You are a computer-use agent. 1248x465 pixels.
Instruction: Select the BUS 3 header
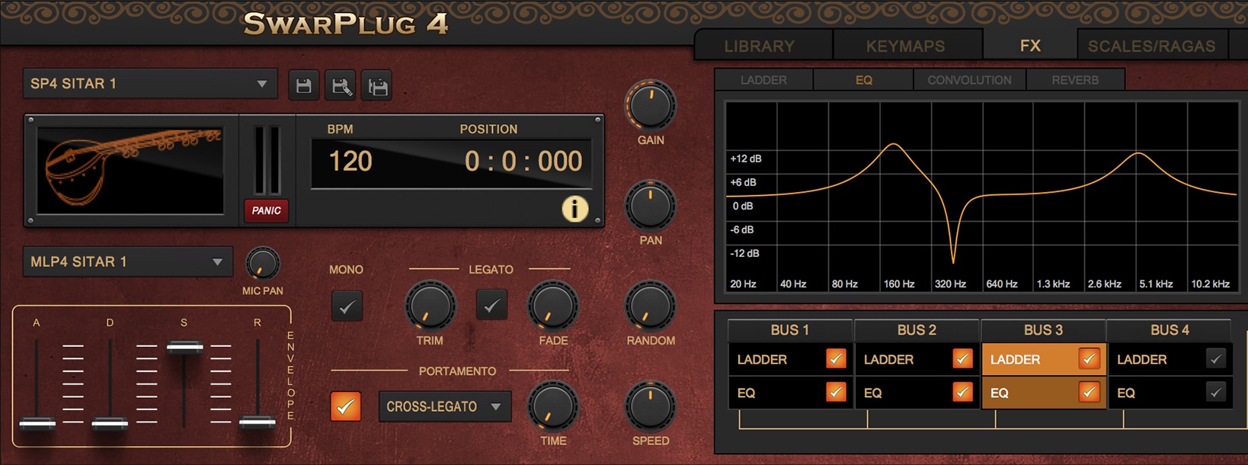click(x=1043, y=330)
